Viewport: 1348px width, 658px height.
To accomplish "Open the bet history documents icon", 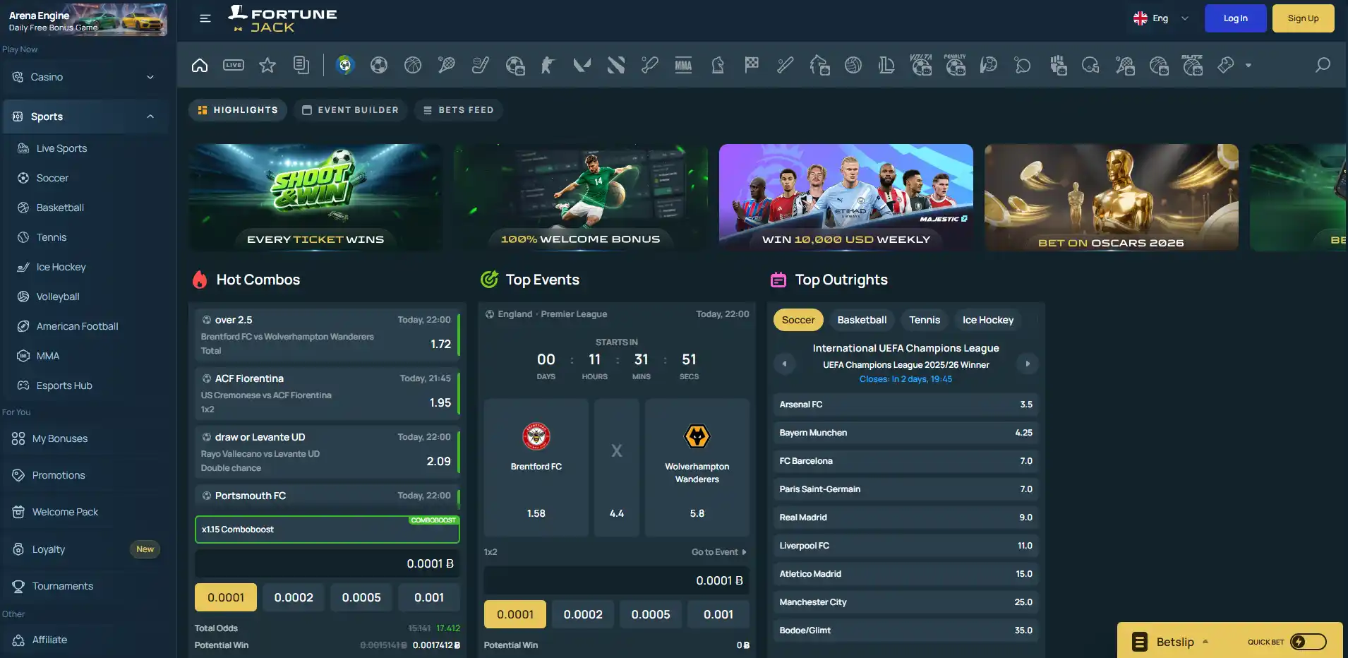I will click(301, 66).
